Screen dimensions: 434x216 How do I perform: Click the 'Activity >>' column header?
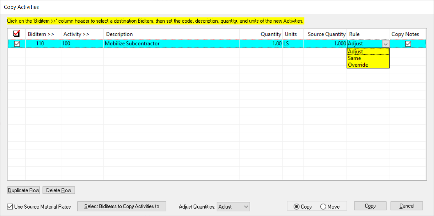pyautogui.click(x=76, y=34)
